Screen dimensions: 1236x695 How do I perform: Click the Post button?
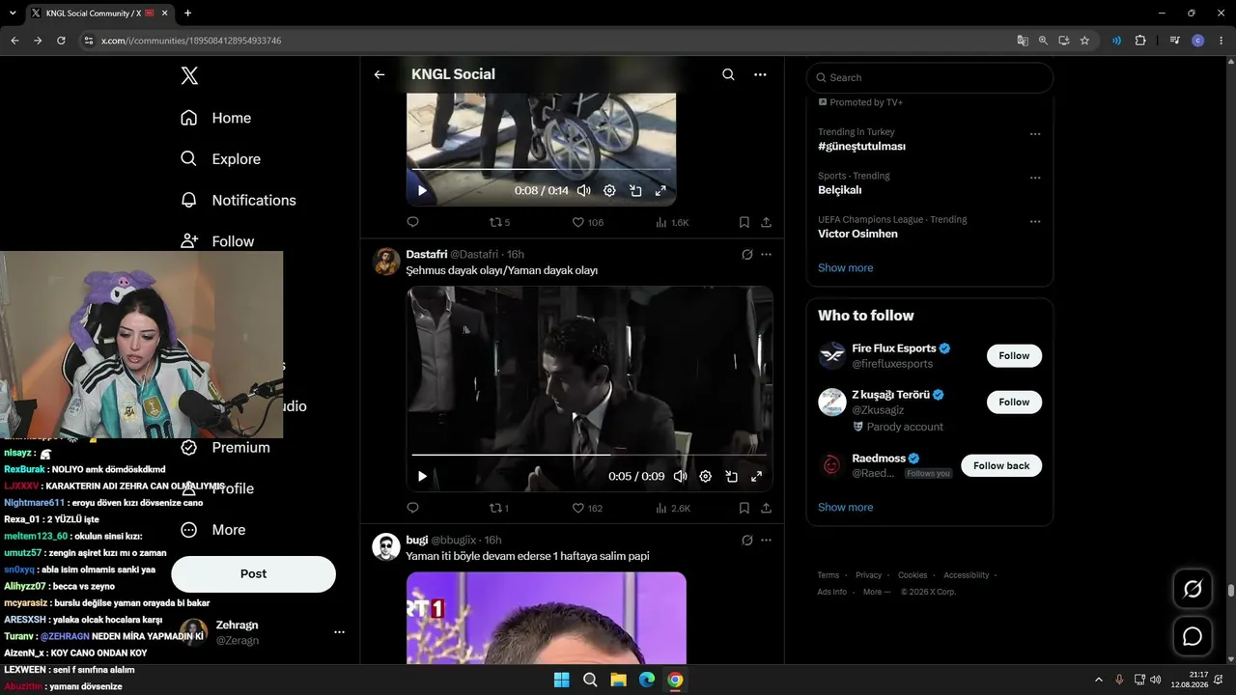pyautogui.click(x=253, y=573)
